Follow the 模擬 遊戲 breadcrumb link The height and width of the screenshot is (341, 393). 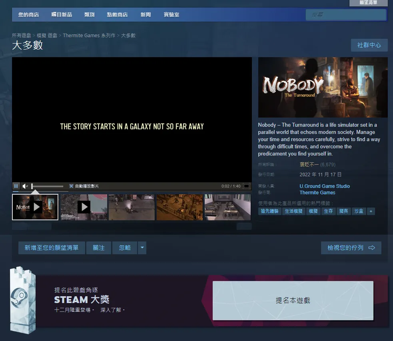coord(47,36)
